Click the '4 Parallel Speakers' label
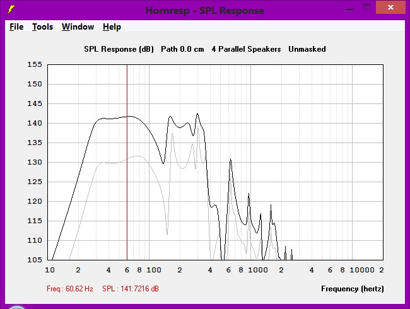 246,49
